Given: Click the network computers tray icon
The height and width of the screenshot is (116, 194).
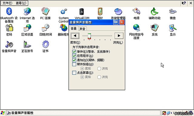Looking at the screenshot, I should 168,113.
